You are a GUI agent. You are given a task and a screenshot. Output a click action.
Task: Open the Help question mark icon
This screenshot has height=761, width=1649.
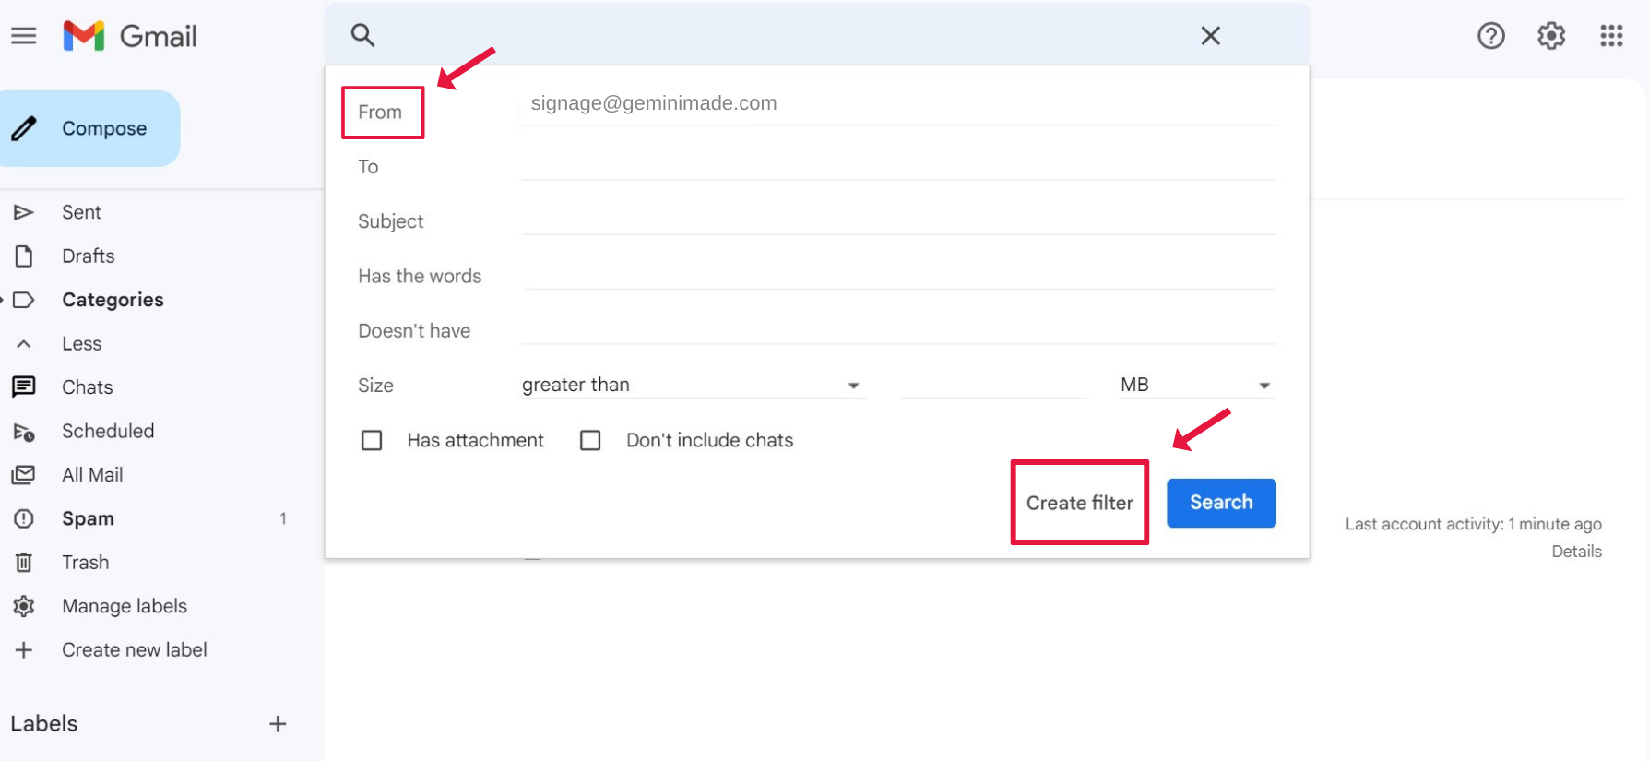(x=1490, y=36)
